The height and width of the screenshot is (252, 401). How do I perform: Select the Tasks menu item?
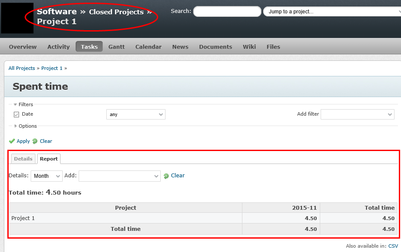coord(89,47)
